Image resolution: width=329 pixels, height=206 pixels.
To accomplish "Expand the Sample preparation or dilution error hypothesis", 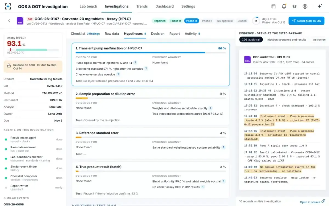I will pyautogui.click(x=151, y=107).
